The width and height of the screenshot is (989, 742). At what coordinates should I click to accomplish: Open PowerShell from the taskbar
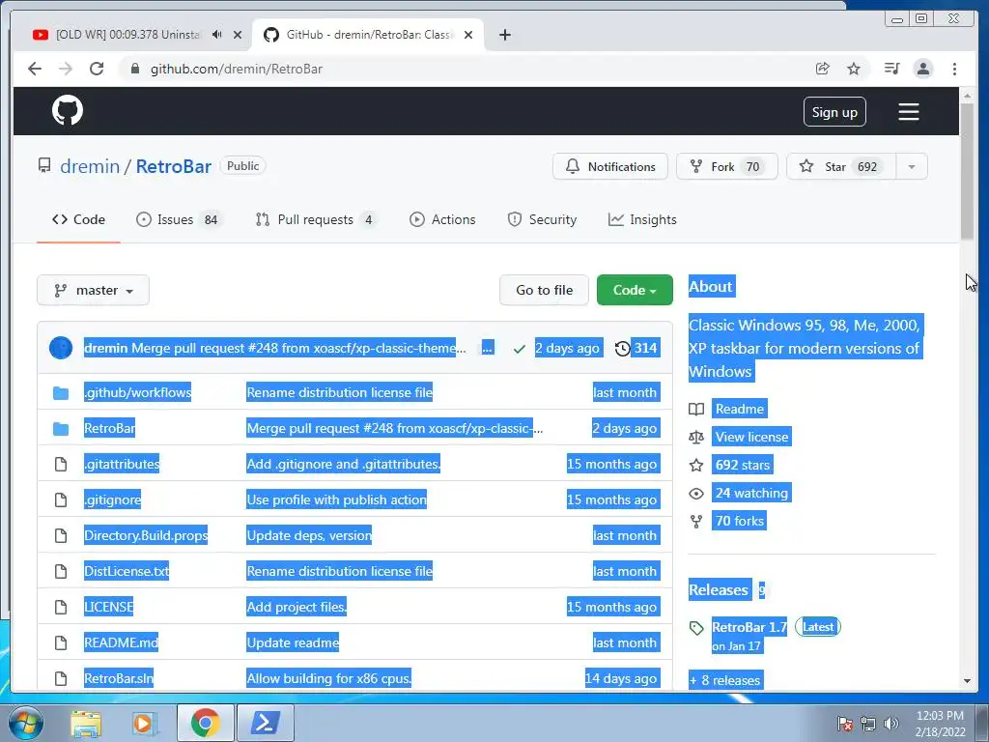pyautogui.click(x=266, y=723)
